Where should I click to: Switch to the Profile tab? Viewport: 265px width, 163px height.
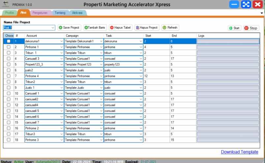point(10,13)
